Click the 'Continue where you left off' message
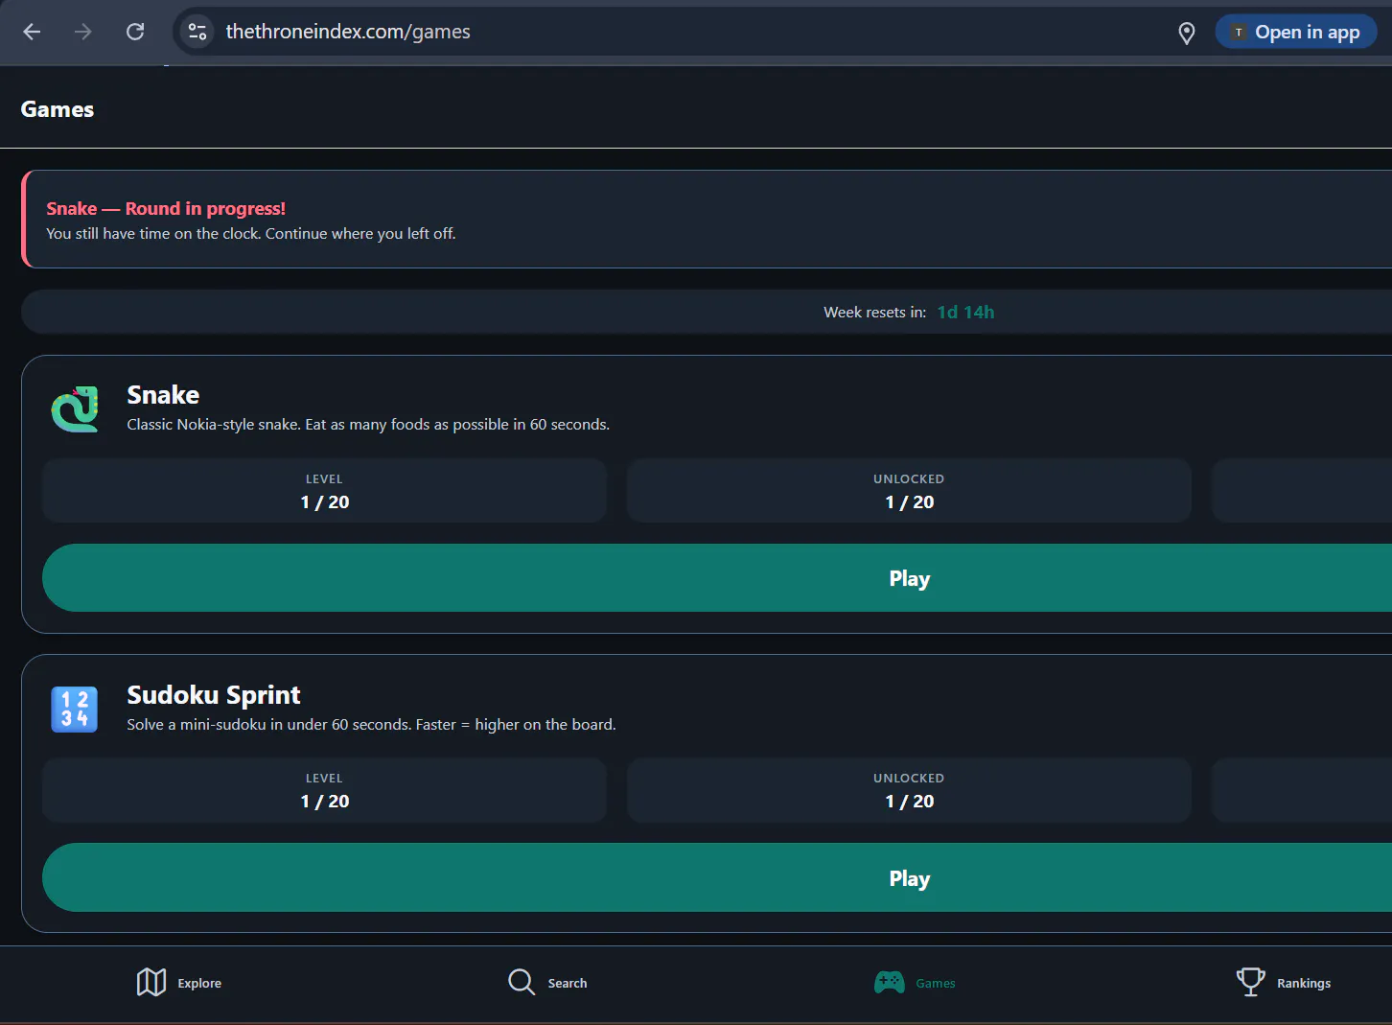 [x=360, y=234]
